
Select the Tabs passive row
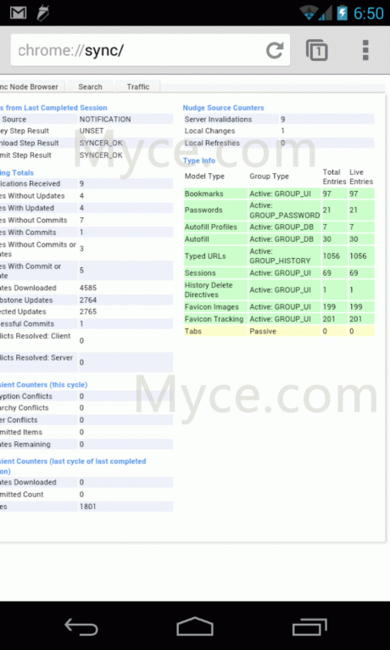[x=279, y=331]
